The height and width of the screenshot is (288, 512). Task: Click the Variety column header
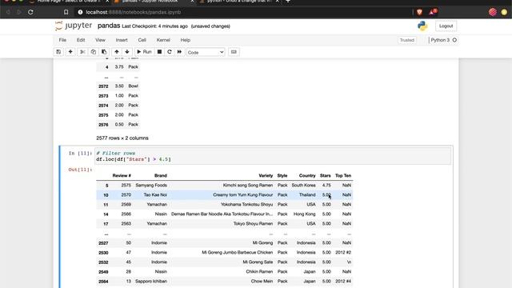coord(266,175)
